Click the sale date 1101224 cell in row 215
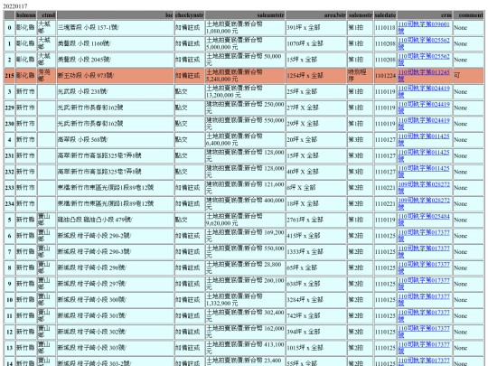 pos(385,75)
